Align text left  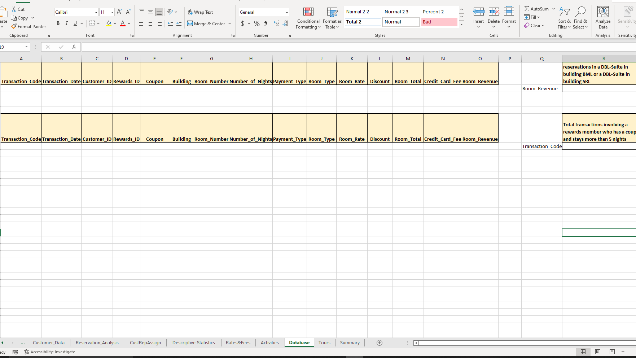(x=142, y=23)
